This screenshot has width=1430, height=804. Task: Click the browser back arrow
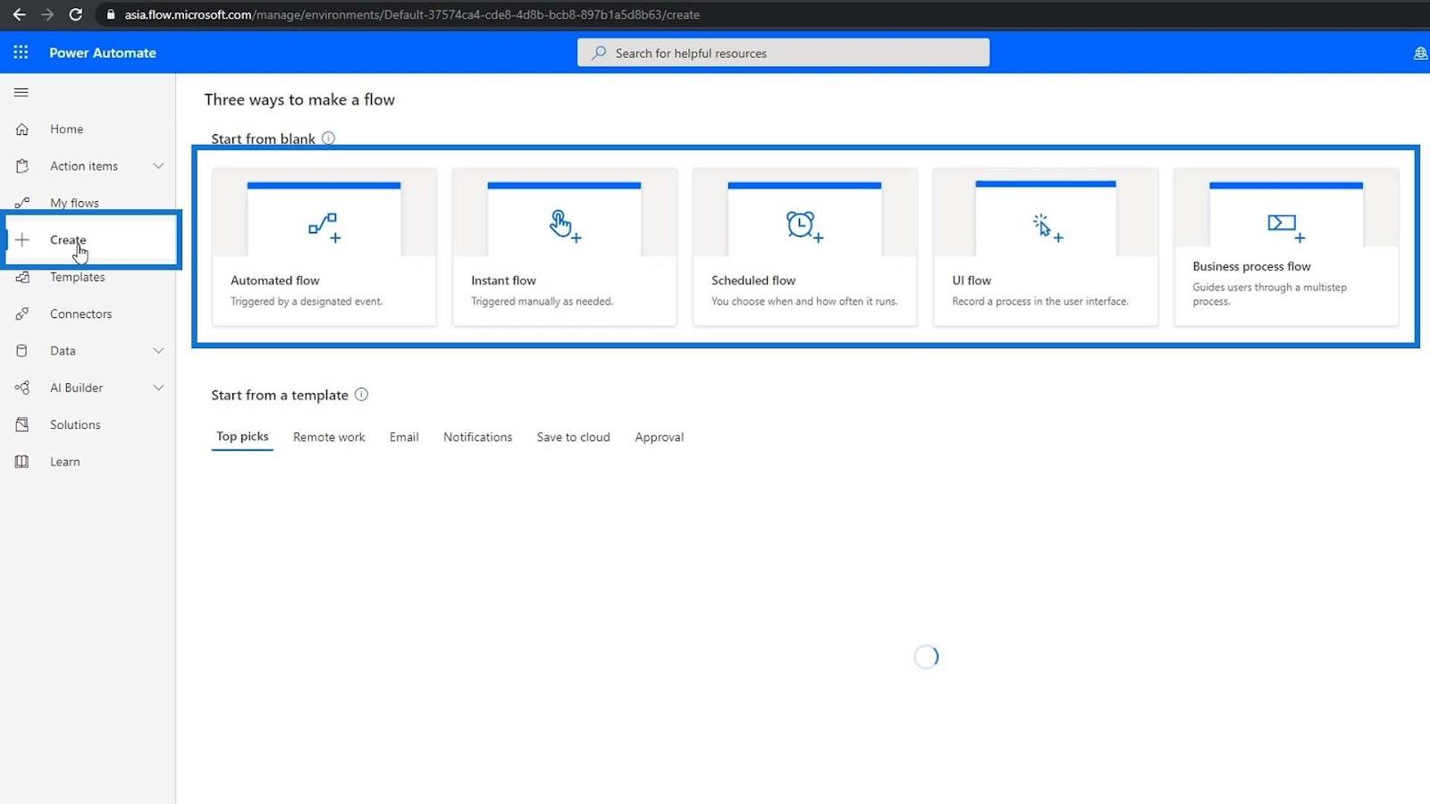click(19, 14)
